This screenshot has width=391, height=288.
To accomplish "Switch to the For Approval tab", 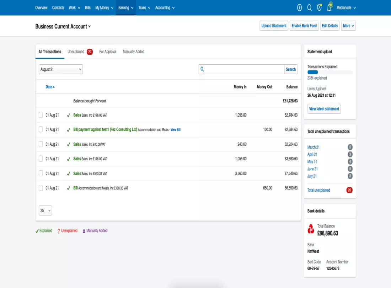I will 108,52.
